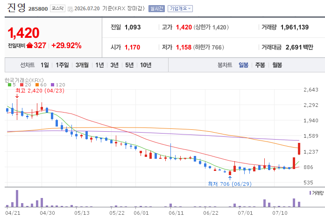Show the 3년 line chart
Image resolution: width=325 pixels, height=219 pixels.
coord(114,65)
